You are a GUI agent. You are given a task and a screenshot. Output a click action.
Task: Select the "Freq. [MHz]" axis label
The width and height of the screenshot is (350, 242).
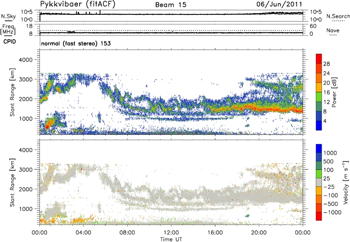point(8,29)
